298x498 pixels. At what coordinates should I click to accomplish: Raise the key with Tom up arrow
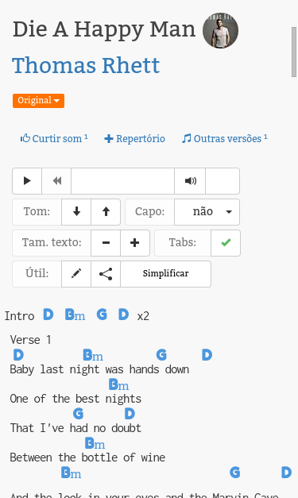click(x=106, y=212)
